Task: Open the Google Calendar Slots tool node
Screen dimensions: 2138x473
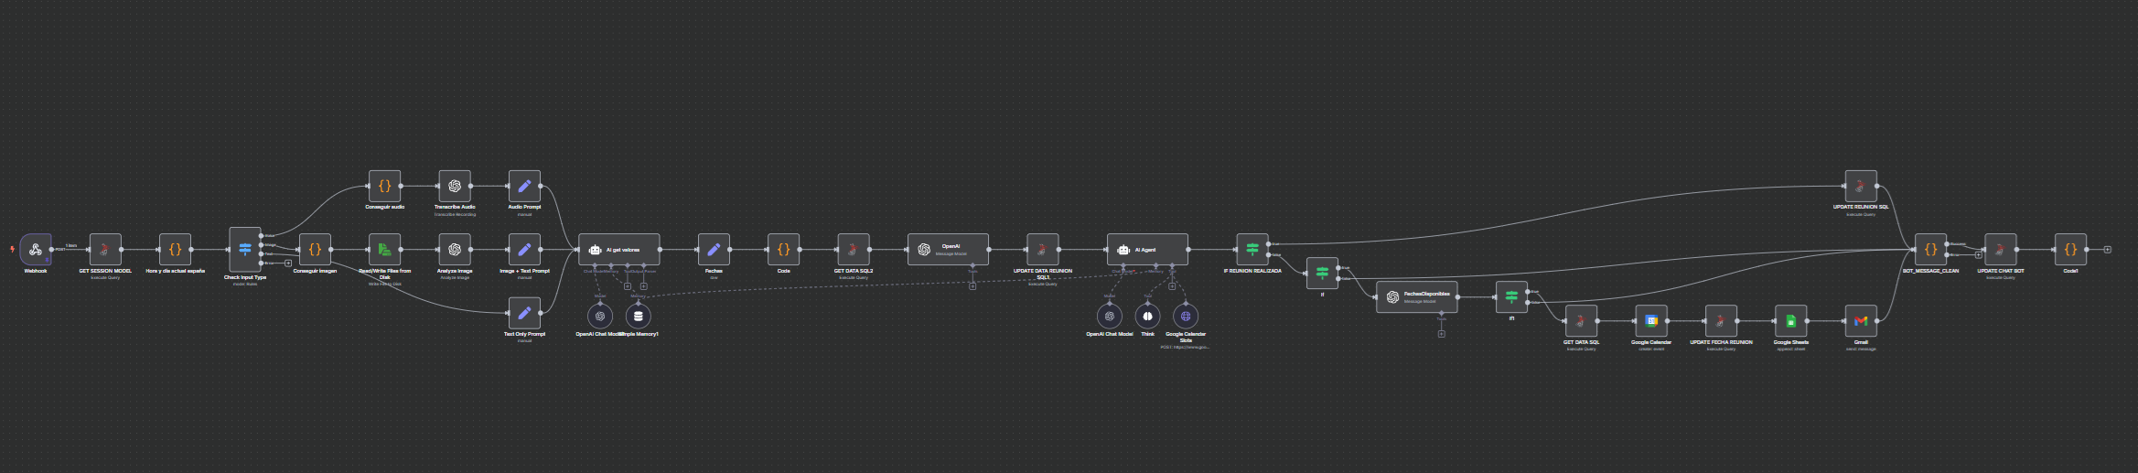Action: (x=1186, y=316)
